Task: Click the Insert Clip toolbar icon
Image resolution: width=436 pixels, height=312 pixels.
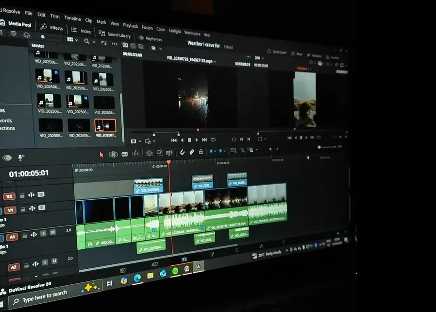Action: click(x=150, y=153)
